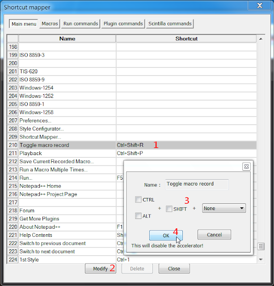Select the Notepad++ Project Page row
The height and width of the screenshot is (286, 274).
pos(65,194)
